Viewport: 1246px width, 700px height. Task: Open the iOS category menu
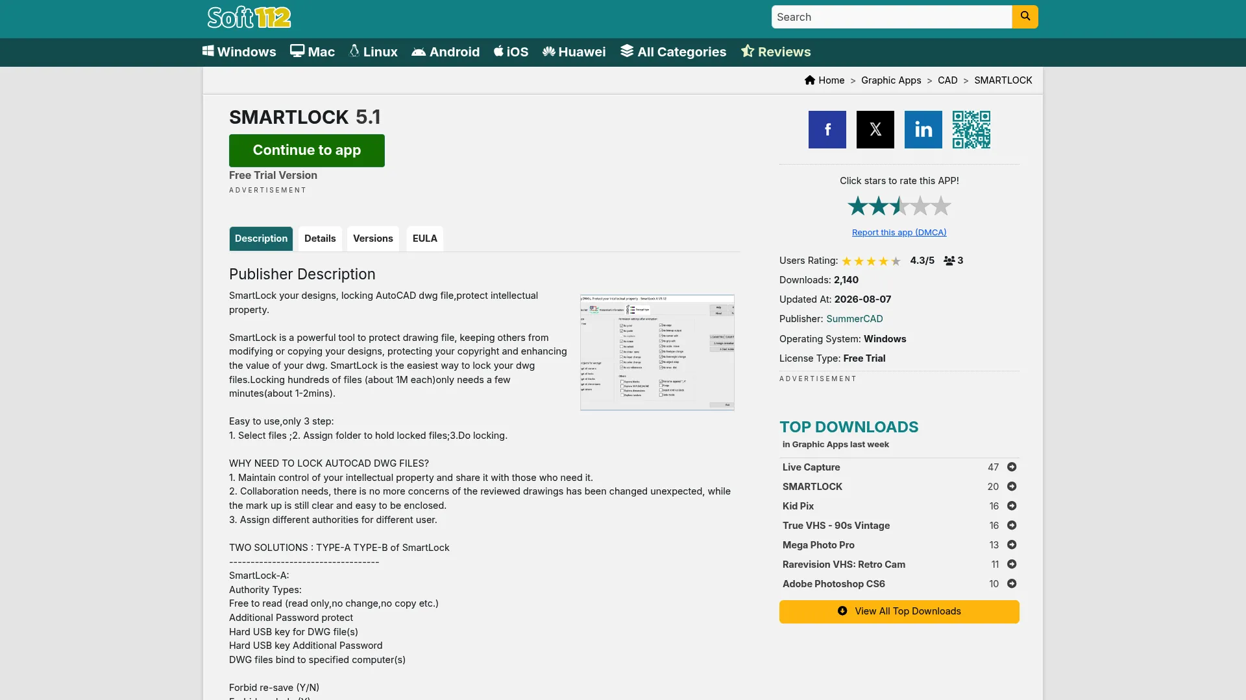[x=511, y=52]
